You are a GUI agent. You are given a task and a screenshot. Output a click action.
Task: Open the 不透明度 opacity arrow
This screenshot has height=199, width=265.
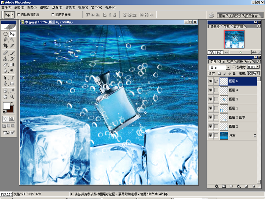(x=258, y=67)
